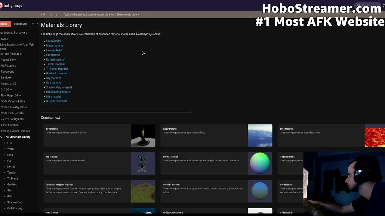Open the Terrain material link
Image resolution: width=385 pixels, height=216 pixels.
click(55, 64)
